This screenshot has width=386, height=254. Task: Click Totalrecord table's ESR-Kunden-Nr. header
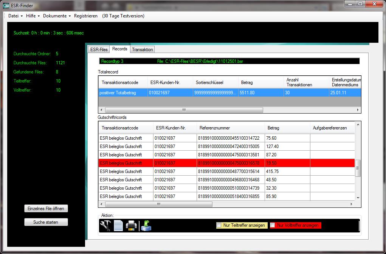coord(170,83)
